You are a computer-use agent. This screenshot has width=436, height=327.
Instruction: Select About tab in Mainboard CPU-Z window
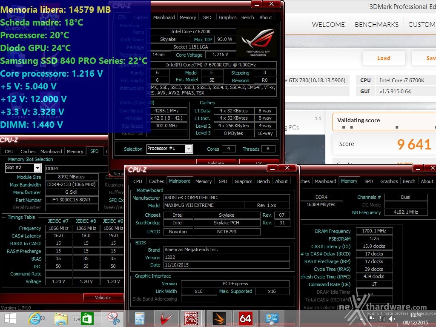click(x=281, y=181)
